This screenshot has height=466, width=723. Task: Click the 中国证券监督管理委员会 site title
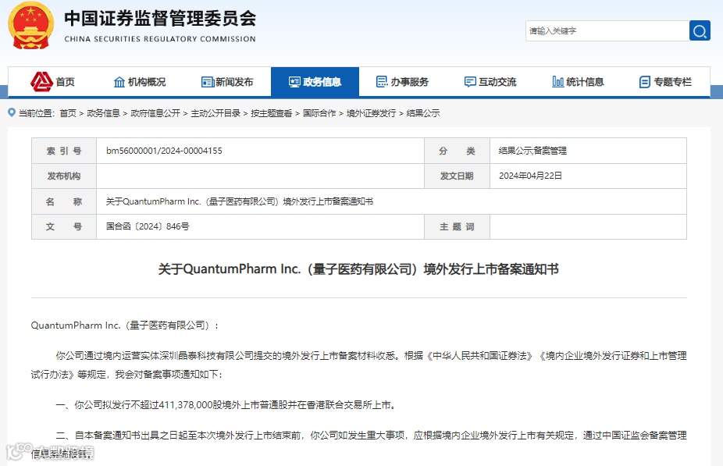point(160,19)
